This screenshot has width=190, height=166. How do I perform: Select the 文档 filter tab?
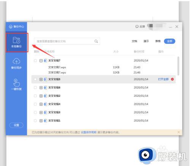[135, 41]
